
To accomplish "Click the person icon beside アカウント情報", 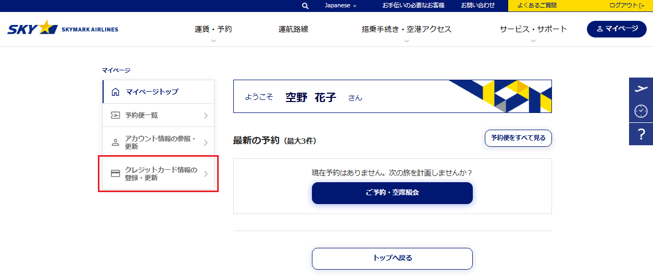I will (x=115, y=143).
